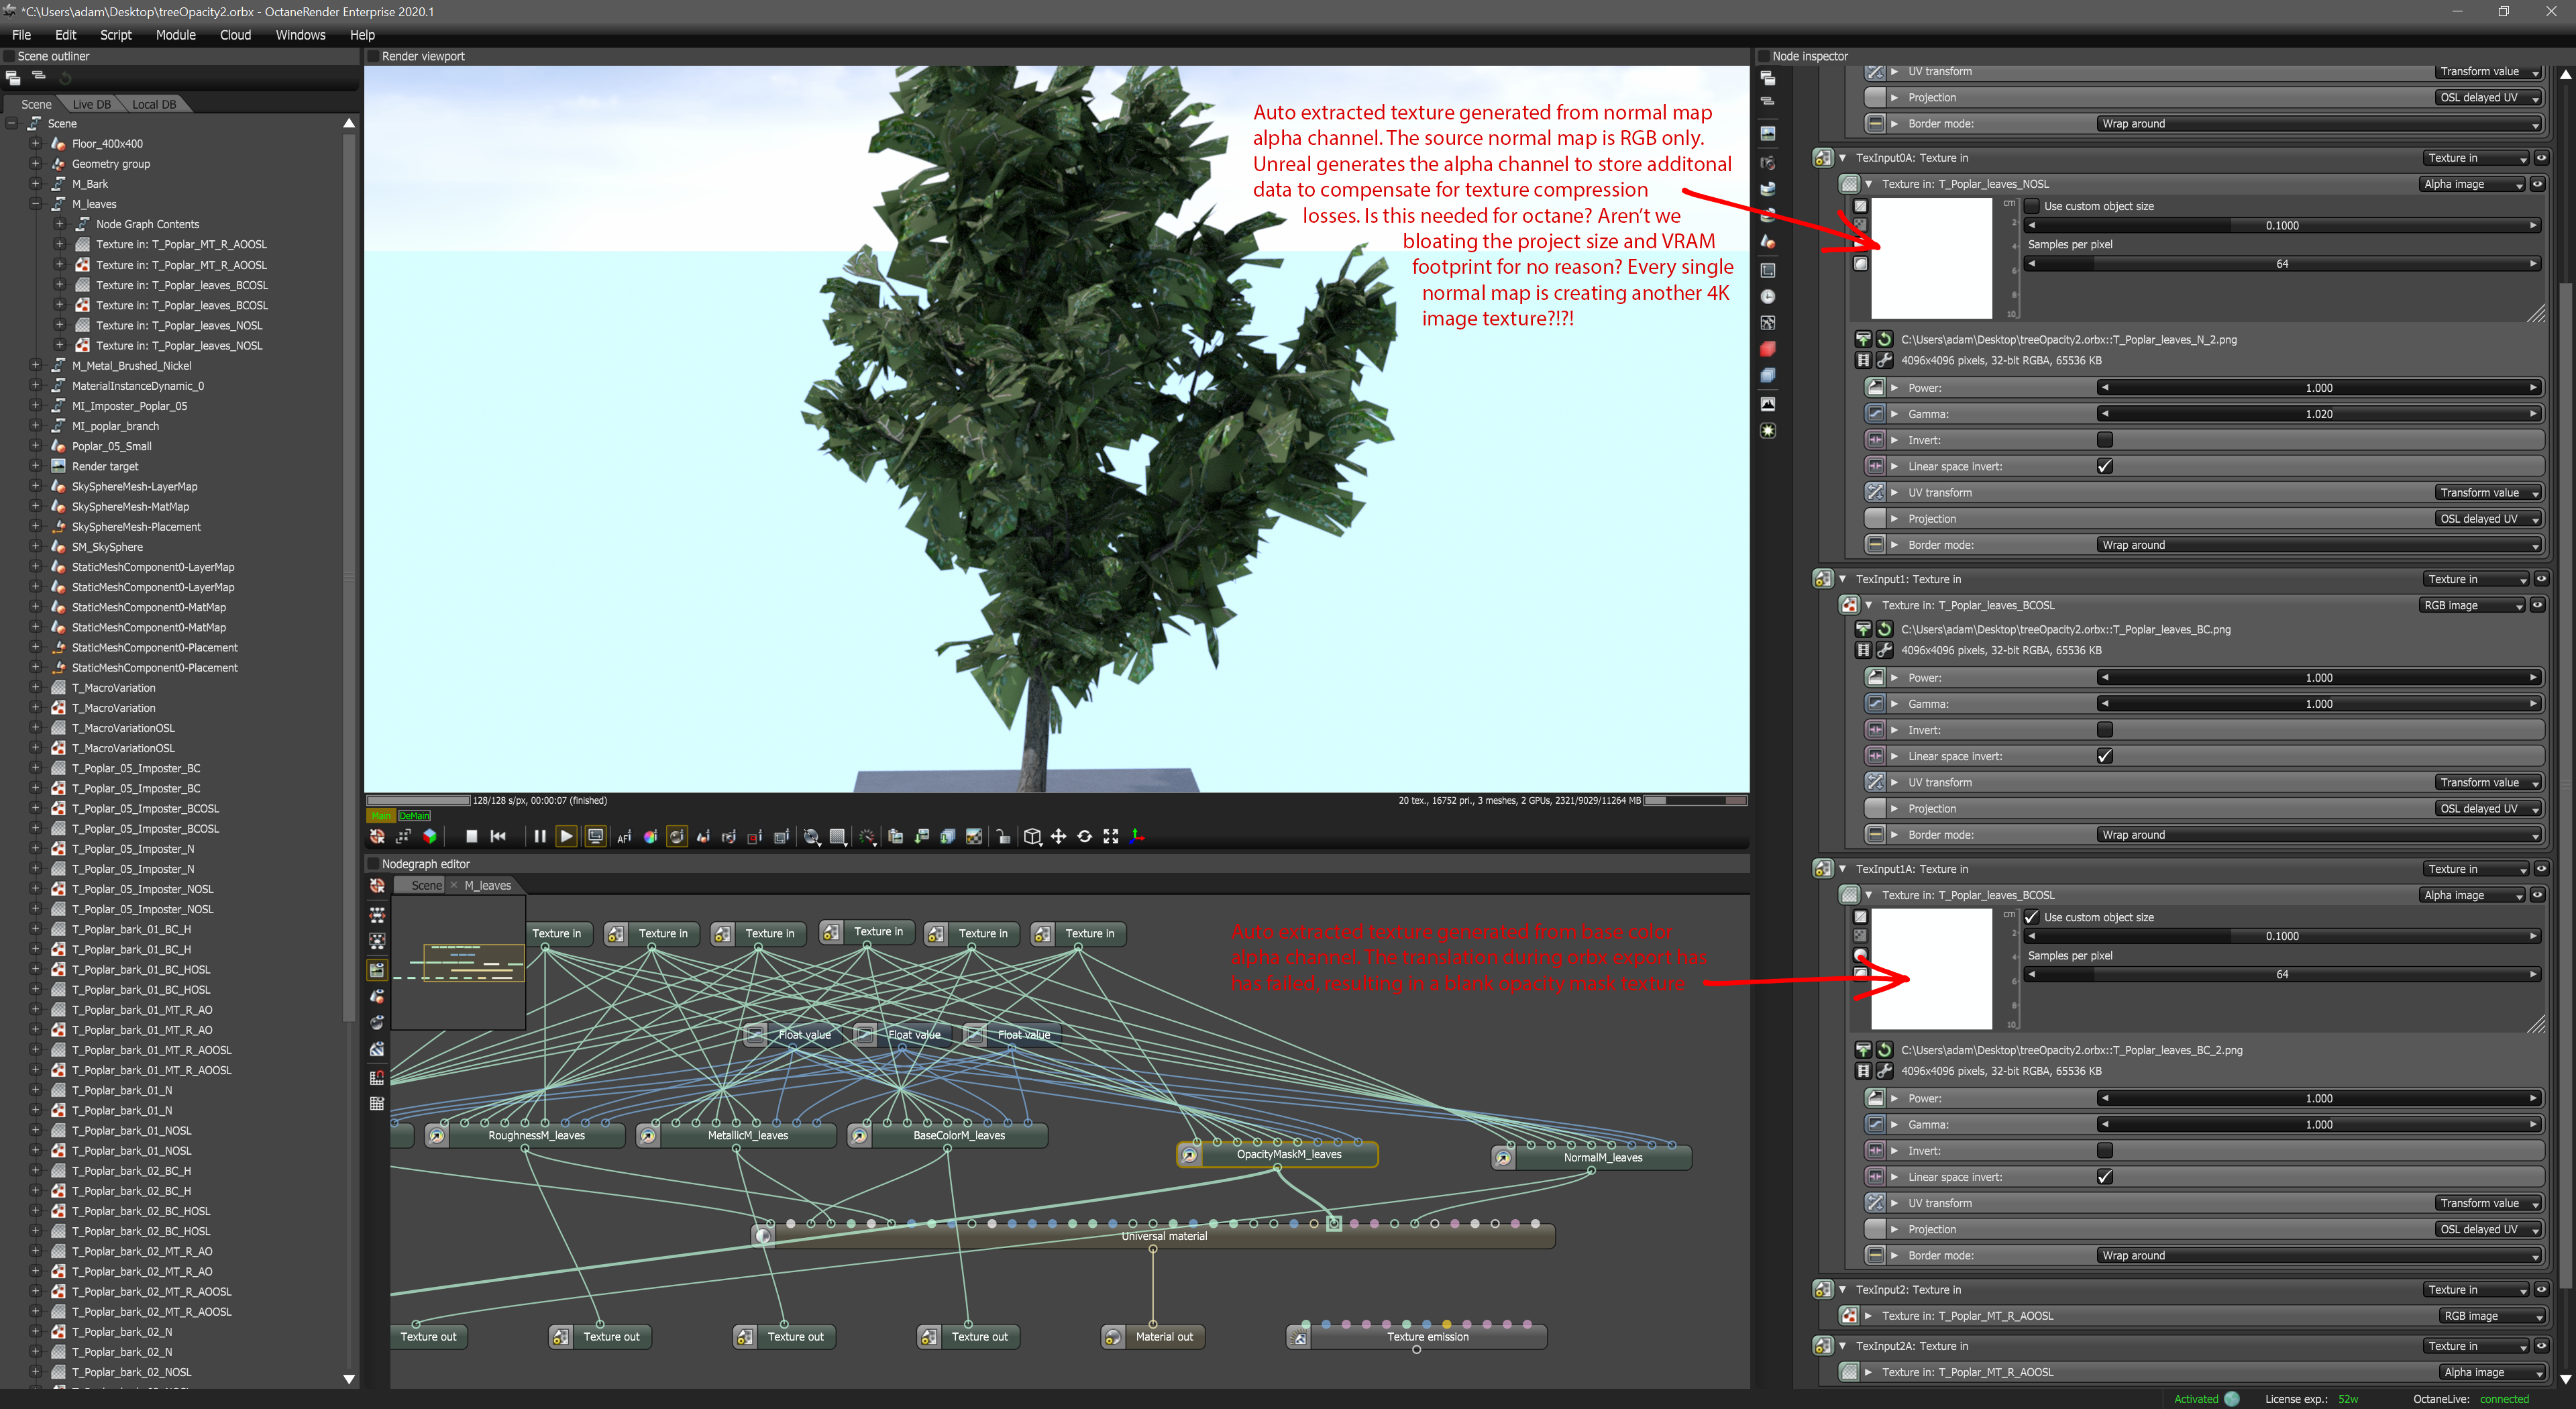Select the white balance picker icon
The width and height of the screenshot is (2576, 1409).
click(650, 837)
